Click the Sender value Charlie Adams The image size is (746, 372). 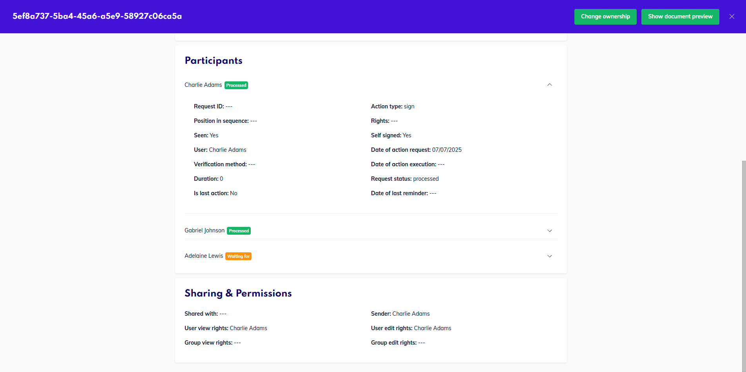411,313
